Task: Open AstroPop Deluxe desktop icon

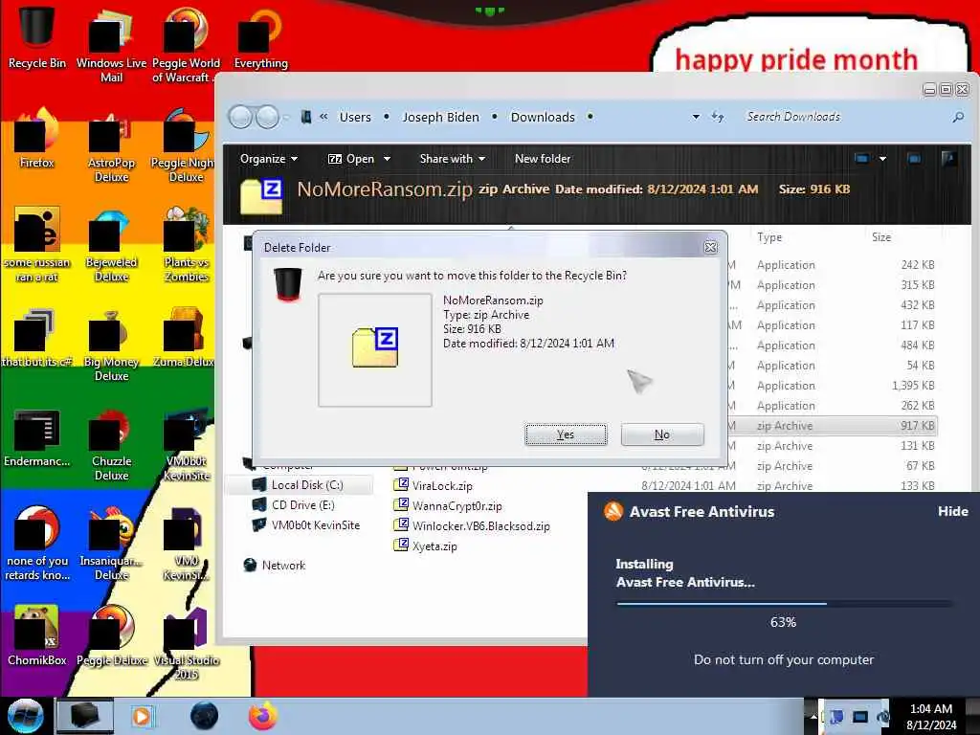Action: (111, 146)
